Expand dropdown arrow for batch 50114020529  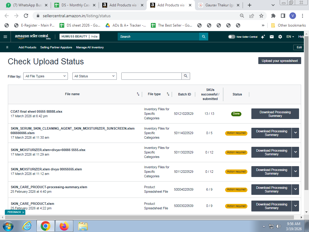tap(295, 133)
